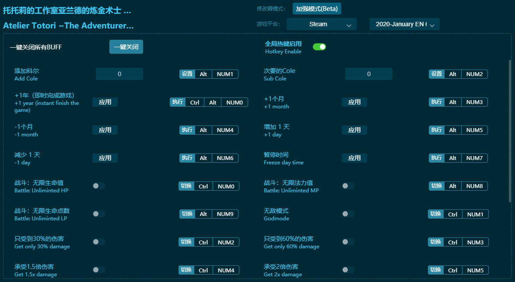Click 设置 hotkey button for Add Cole

187,74
